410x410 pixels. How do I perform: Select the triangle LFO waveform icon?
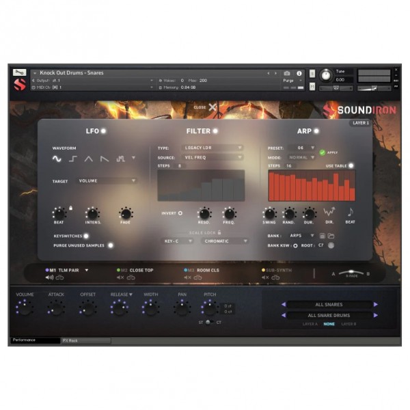click(89, 159)
